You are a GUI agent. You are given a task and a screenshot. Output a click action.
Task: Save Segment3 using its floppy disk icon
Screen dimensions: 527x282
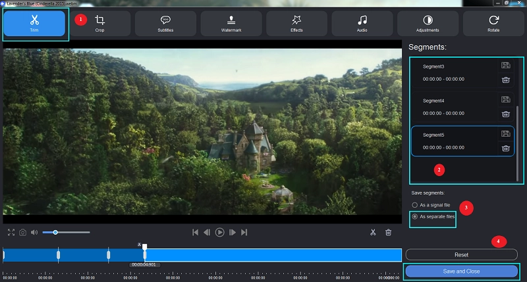[x=505, y=65]
